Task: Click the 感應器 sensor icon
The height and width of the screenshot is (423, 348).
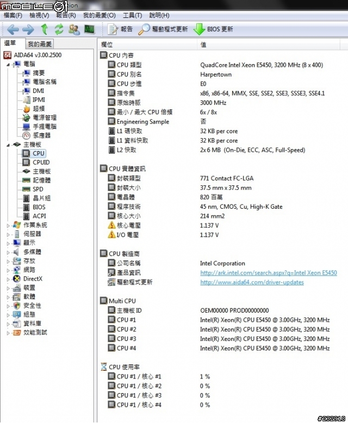Action: tap(27, 135)
